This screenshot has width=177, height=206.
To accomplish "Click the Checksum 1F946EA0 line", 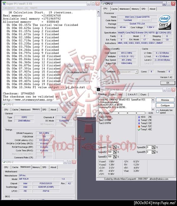I will (19, 94).
